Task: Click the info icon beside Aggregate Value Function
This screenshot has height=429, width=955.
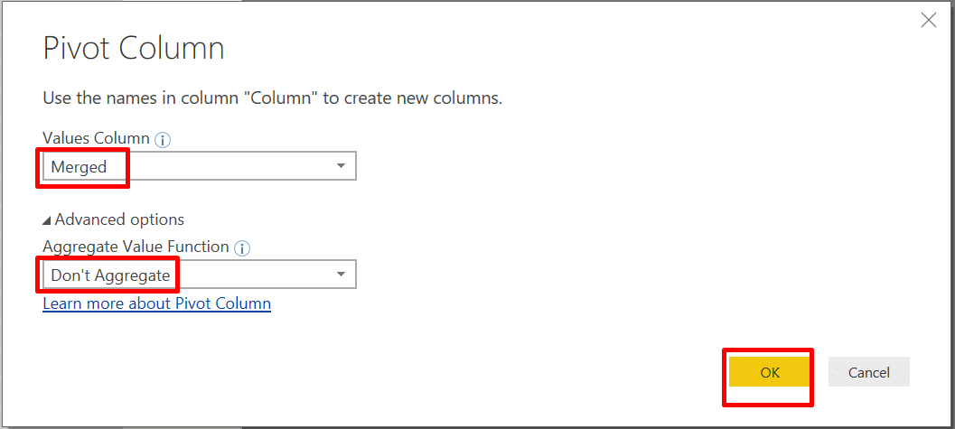Action: 242,247
